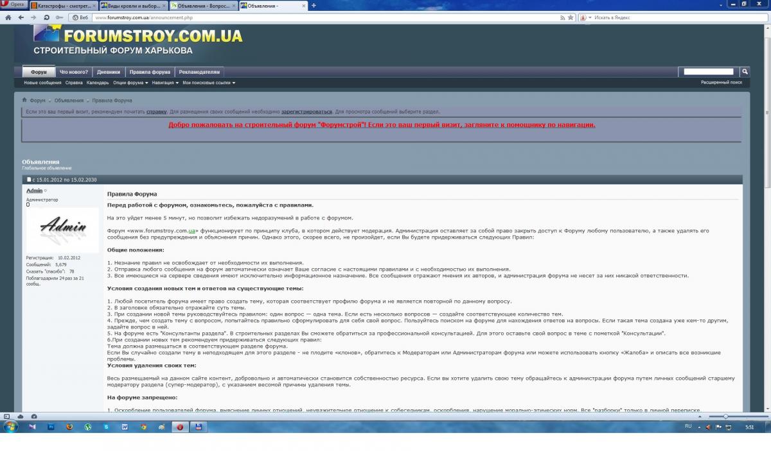Screen dimensions: 771x451
Task: Open the Расширенный поиск link
Action: (x=721, y=83)
